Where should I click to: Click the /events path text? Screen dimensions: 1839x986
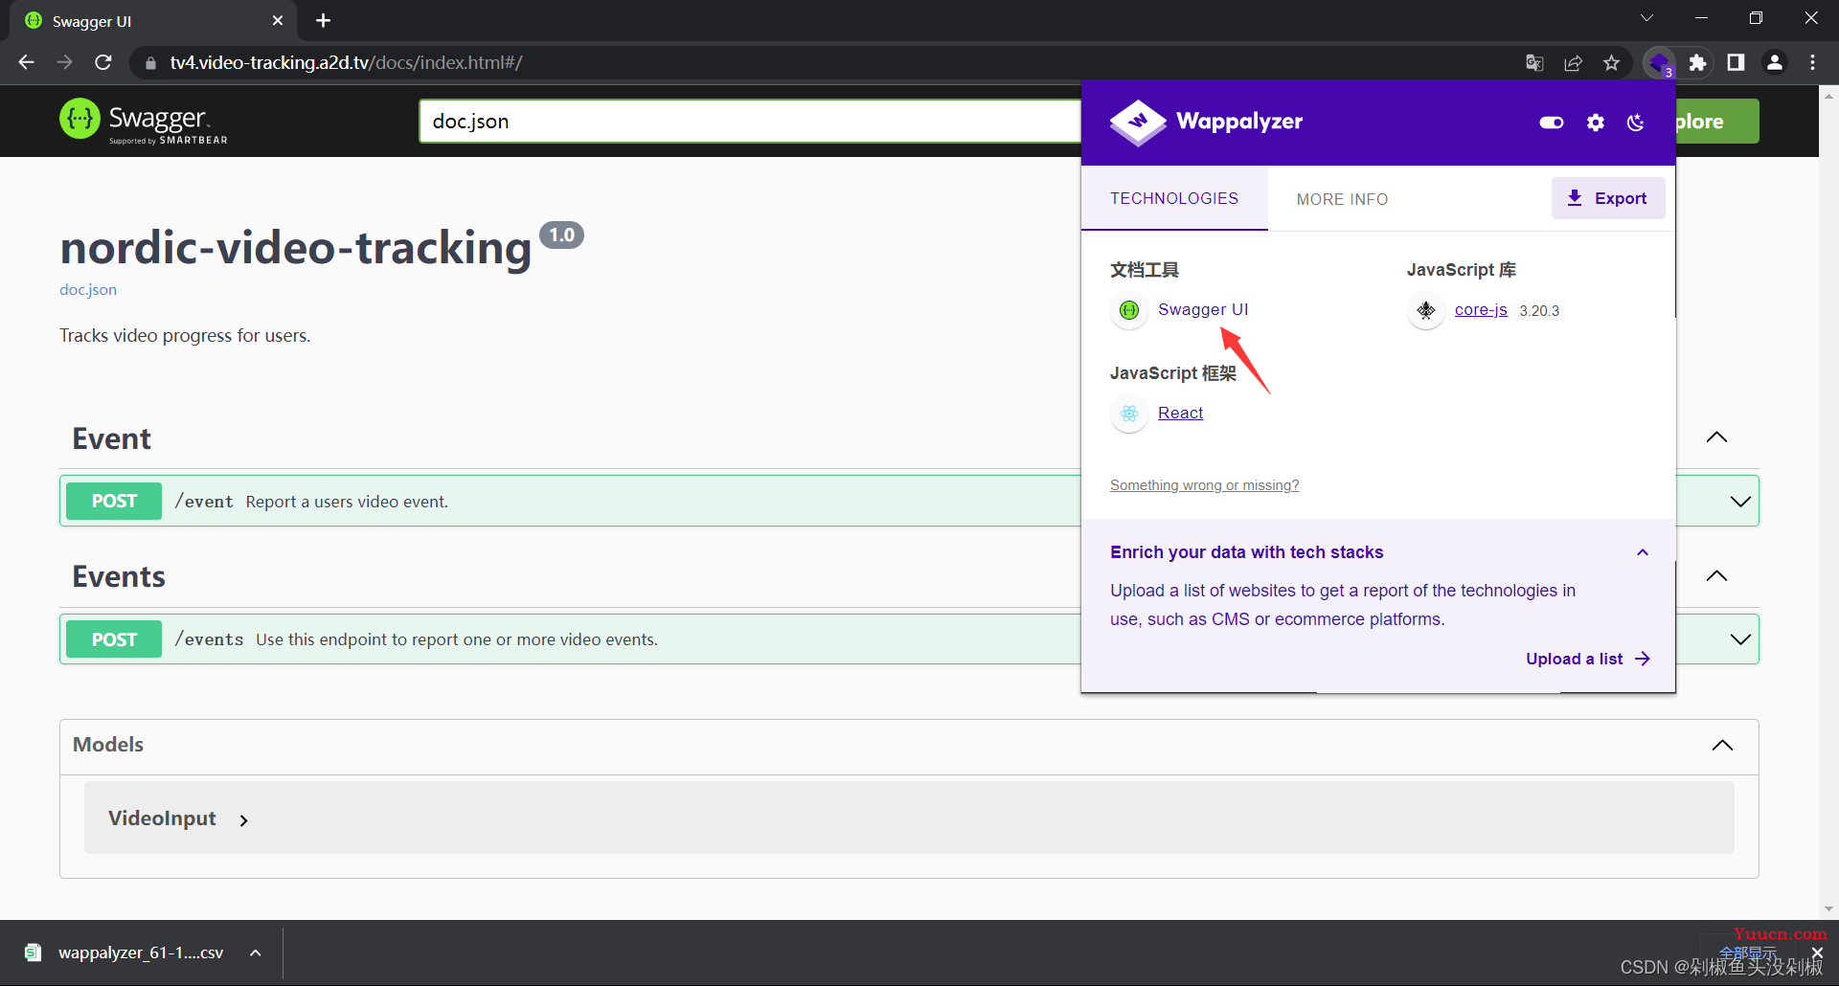[x=209, y=639]
